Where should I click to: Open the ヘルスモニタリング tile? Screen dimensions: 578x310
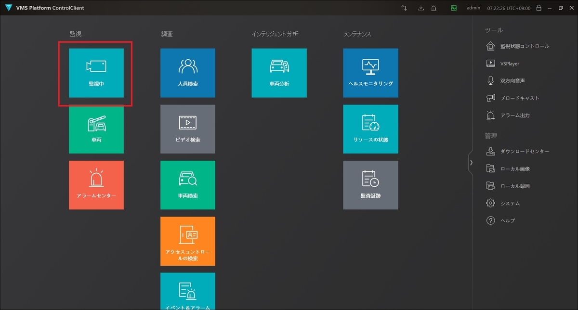click(x=370, y=73)
